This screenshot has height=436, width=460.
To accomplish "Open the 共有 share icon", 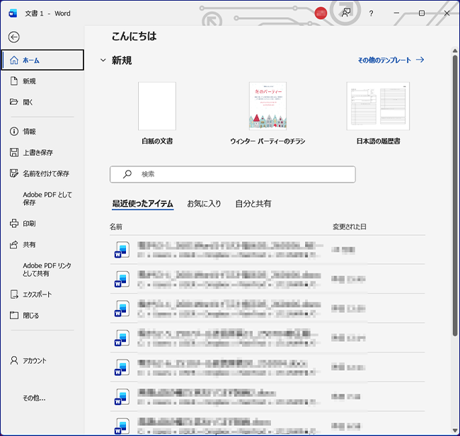I will coord(14,244).
